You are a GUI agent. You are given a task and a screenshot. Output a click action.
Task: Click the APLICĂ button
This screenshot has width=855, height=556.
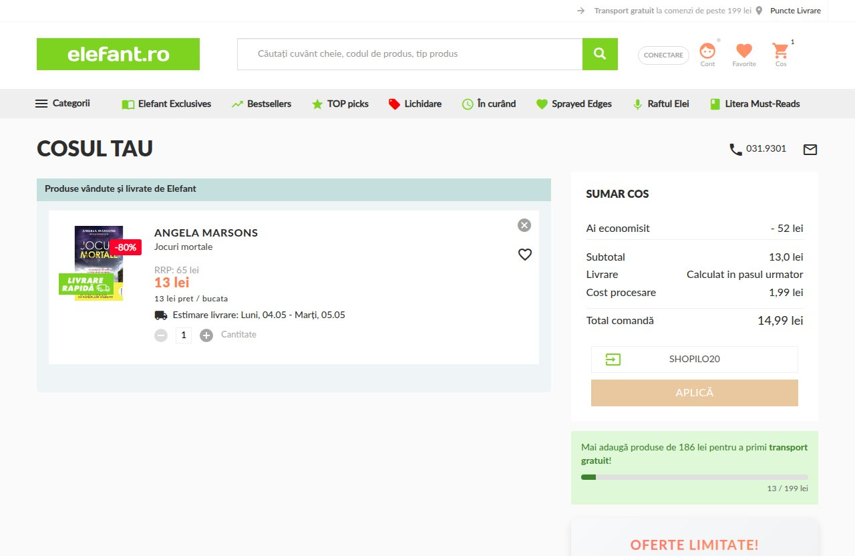click(x=695, y=393)
